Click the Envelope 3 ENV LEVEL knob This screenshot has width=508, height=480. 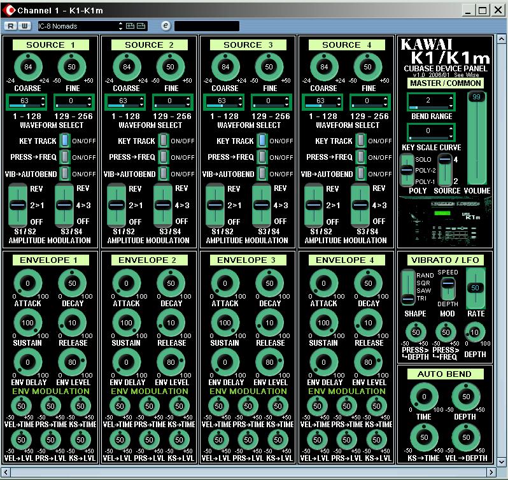pos(269,362)
